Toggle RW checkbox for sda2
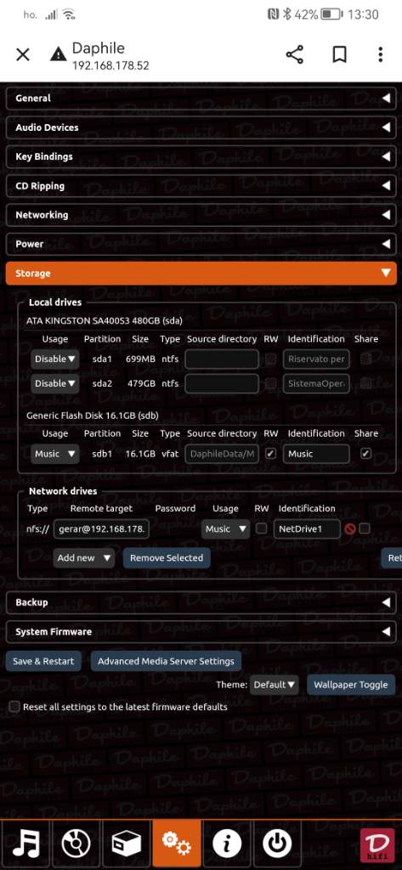The width and height of the screenshot is (402, 870). click(x=270, y=383)
